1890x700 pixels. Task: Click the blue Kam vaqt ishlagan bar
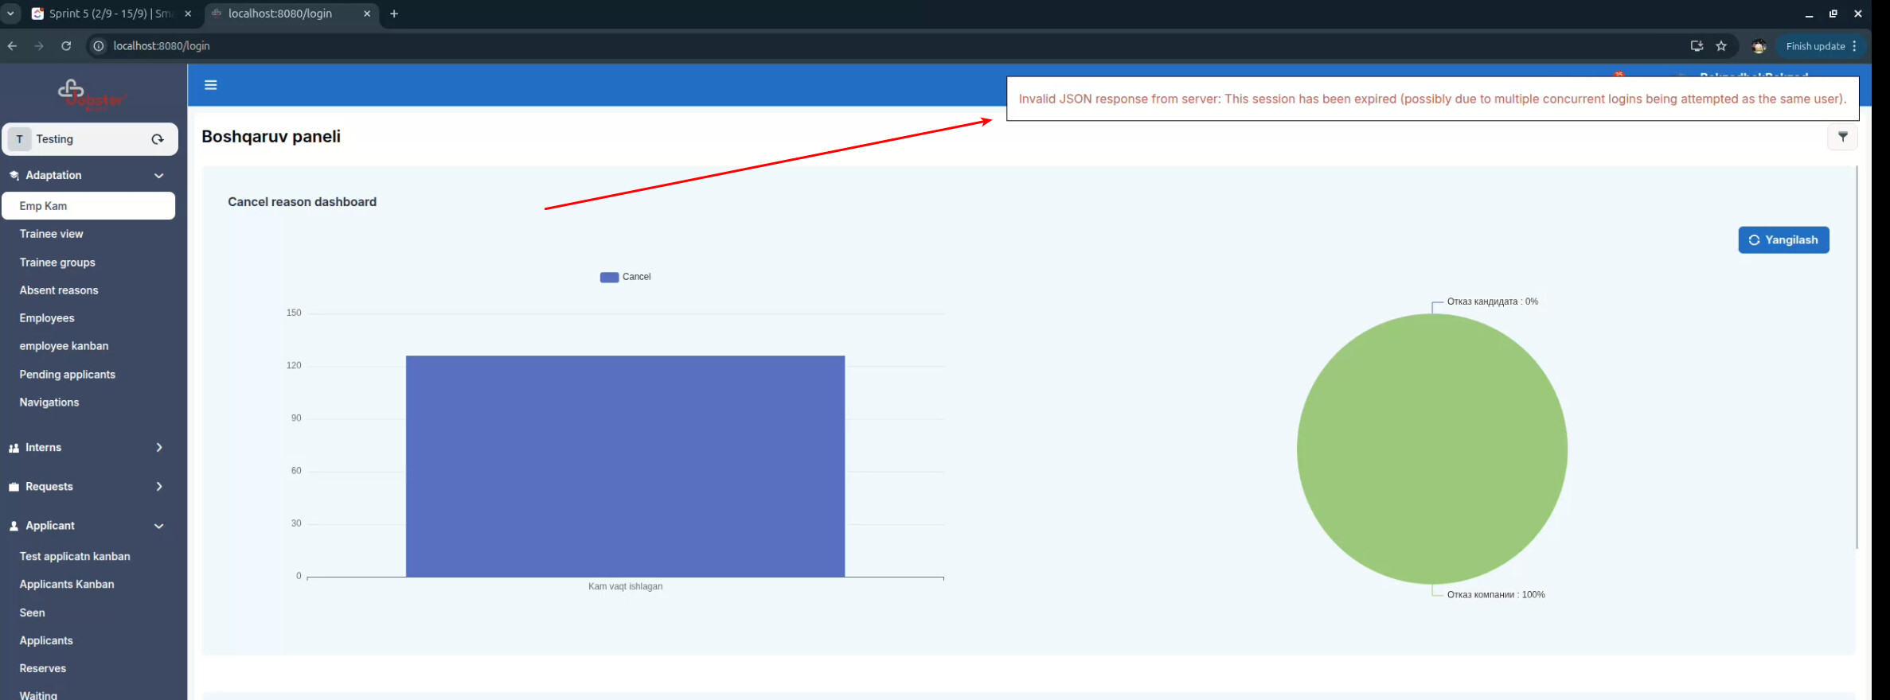pos(625,466)
